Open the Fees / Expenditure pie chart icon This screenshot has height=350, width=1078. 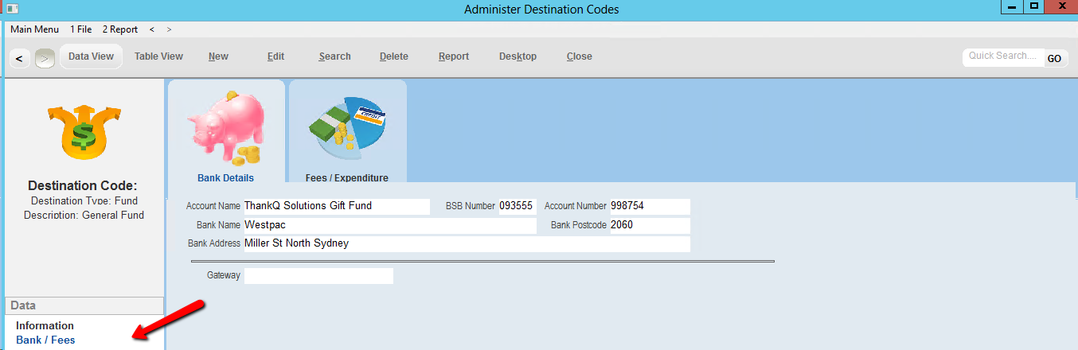[x=347, y=129]
